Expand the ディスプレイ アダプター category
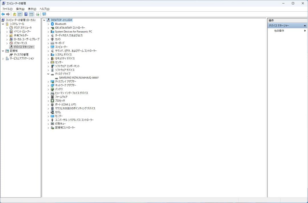The height and width of the screenshot is (203, 308). pos(48,81)
